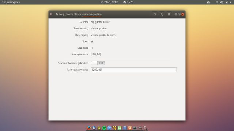
Task: Navigate to the Music path segment
Action: (78, 15)
